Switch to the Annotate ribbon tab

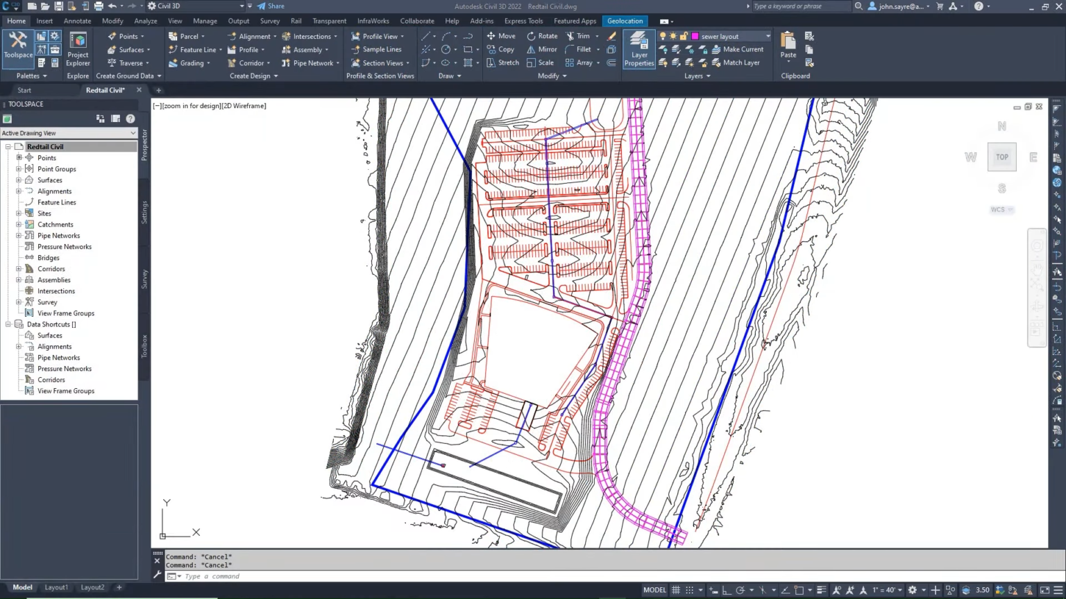77,21
